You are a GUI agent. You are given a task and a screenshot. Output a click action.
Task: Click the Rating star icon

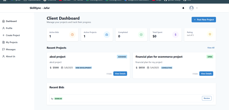coord(210,34)
